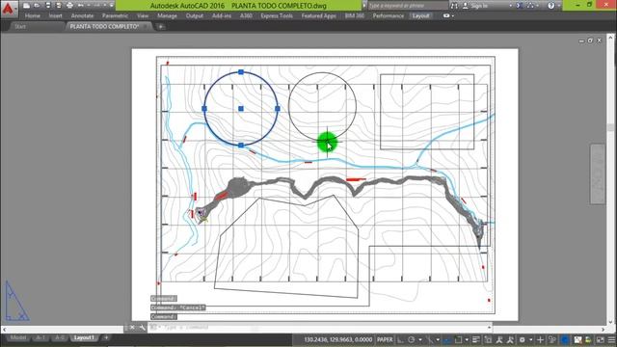
Task: Open the Autodesk Exchange Apps icon
Action: tap(519, 6)
